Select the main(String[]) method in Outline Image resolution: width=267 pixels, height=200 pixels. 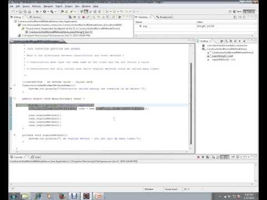[220, 56]
